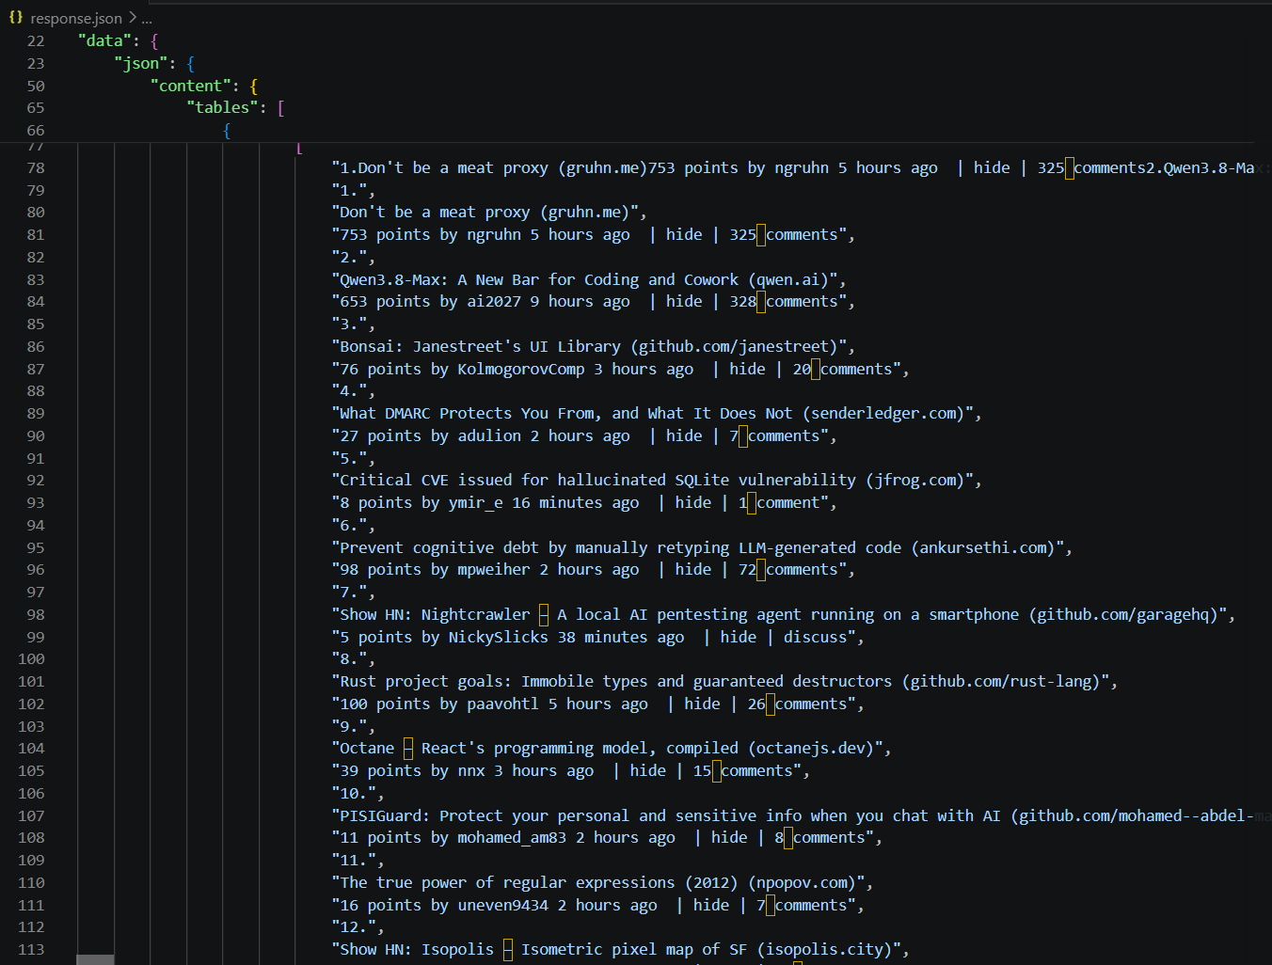This screenshot has height=965, width=1272.
Task: Click the "16 points by uneven9434" line
Action: pyautogui.click(x=598, y=906)
